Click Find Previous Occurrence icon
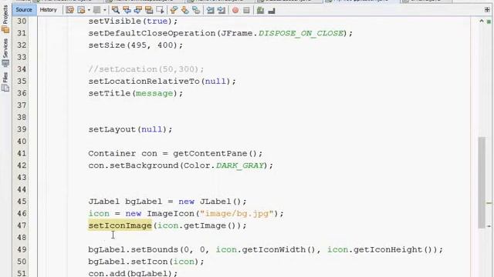494x277 pixels. point(127,10)
